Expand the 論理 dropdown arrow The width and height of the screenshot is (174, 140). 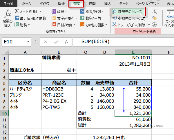tap(66, 12)
